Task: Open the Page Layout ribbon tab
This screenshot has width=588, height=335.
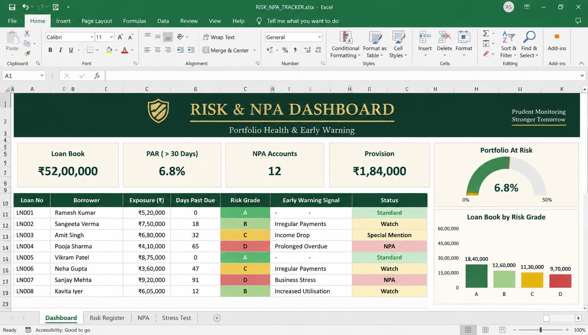Action: (97, 21)
